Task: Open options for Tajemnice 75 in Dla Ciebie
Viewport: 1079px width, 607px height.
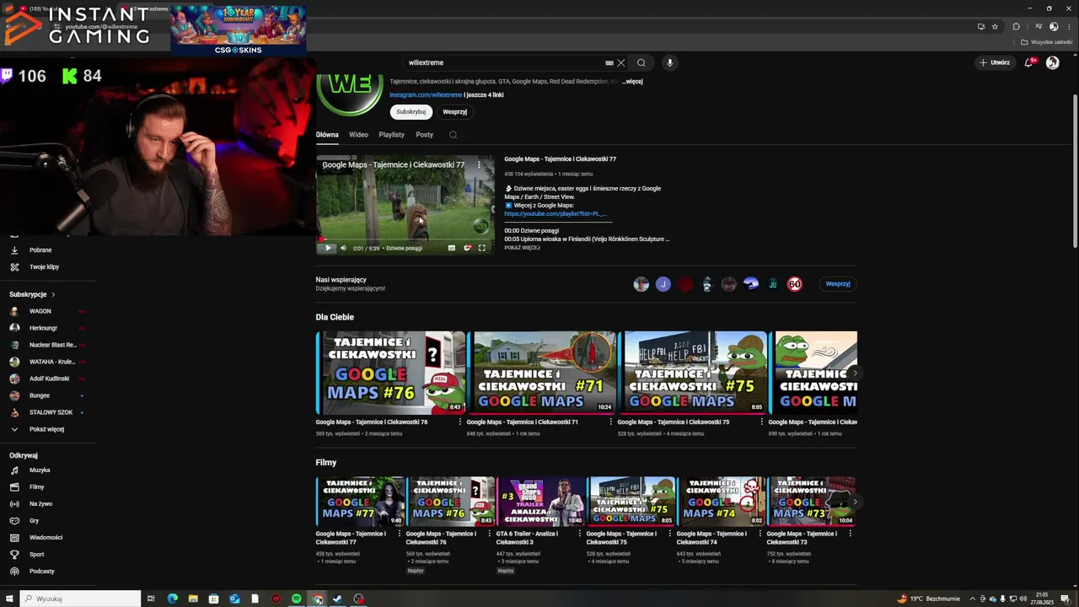Action: 762,422
